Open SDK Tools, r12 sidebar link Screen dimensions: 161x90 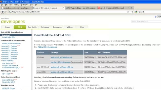[x=8, y=63]
